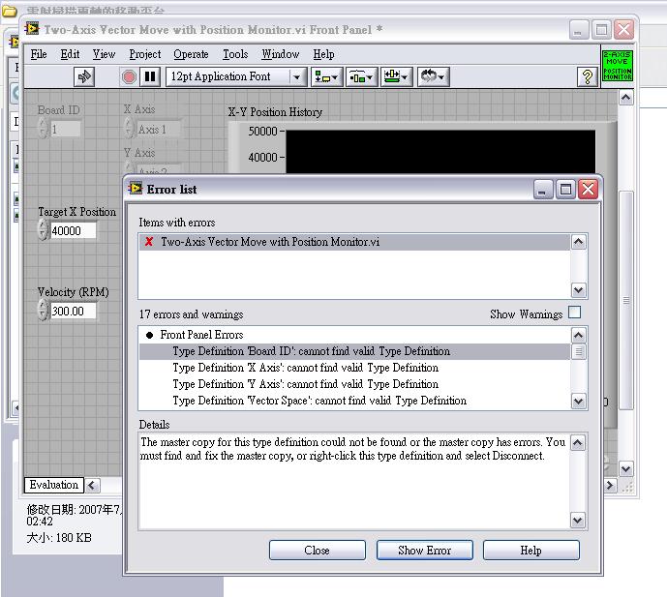Screen dimensions: 667x597
Task: Click front panel horizontal scroll left arrow
Action: coord(92,485)
